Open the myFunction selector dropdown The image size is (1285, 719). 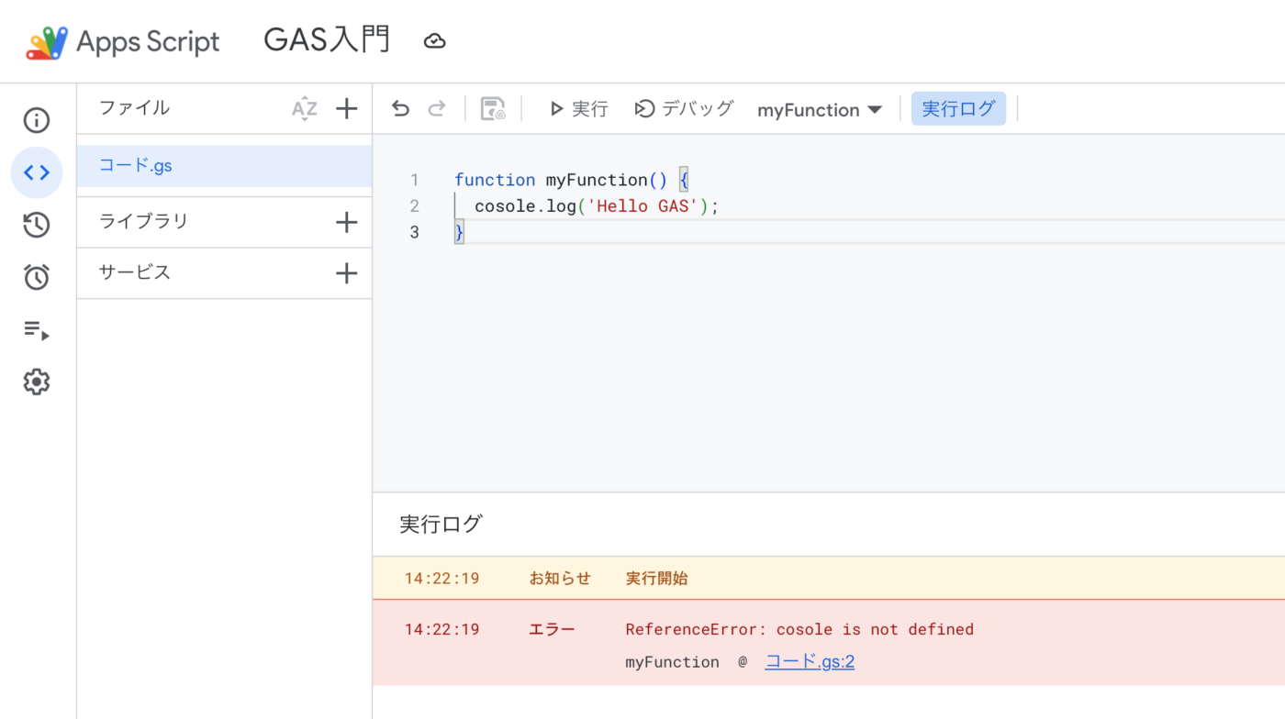(819, 110)
